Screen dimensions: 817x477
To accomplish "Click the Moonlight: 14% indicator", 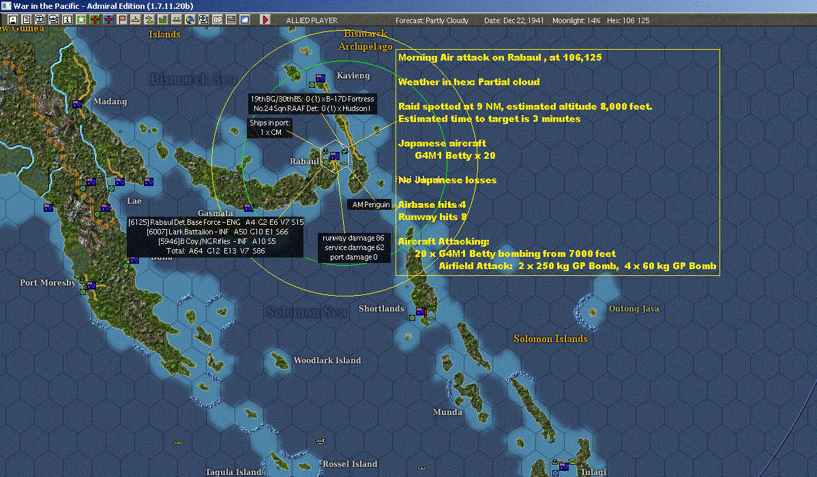I will point(576,20).
